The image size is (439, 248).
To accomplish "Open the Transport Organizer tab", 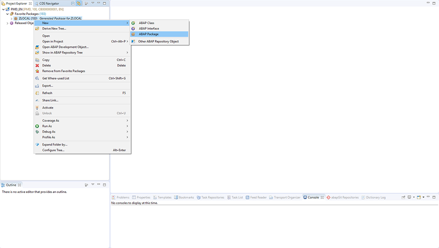I will [x=285, y=197].
